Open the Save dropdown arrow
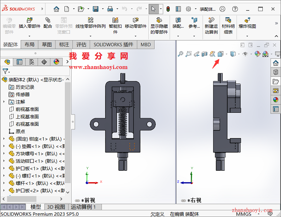This screenshot has width=281, height=217. click(x=102, y=9)
